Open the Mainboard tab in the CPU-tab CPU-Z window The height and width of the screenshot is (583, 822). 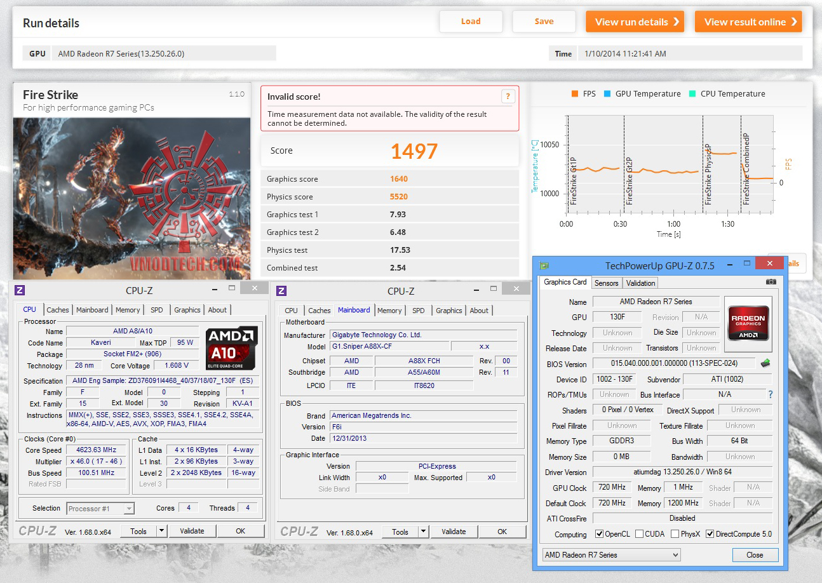click(92, 310)
